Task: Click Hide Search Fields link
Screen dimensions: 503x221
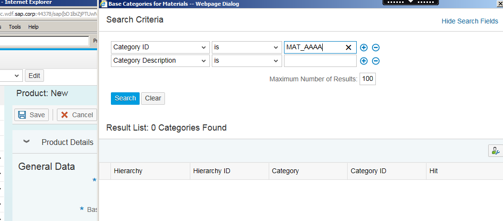Action: (x=470, y=21)
